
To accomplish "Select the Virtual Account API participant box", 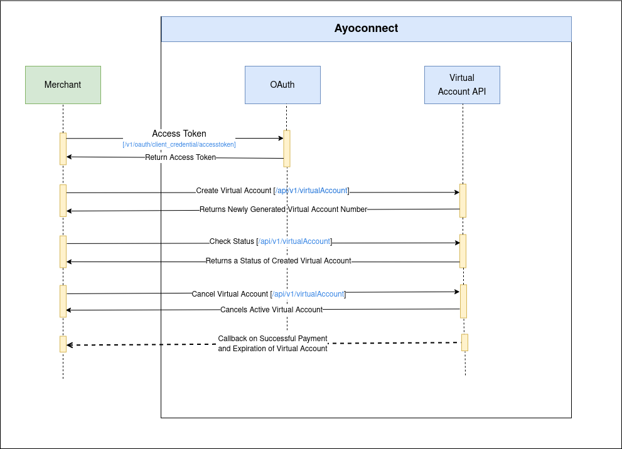I will pos(462,85).
